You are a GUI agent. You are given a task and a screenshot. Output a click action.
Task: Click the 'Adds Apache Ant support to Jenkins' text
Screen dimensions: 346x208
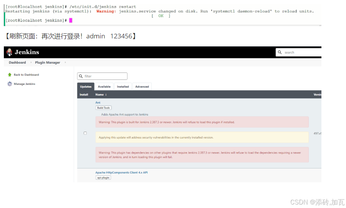(x=125, y=114)
